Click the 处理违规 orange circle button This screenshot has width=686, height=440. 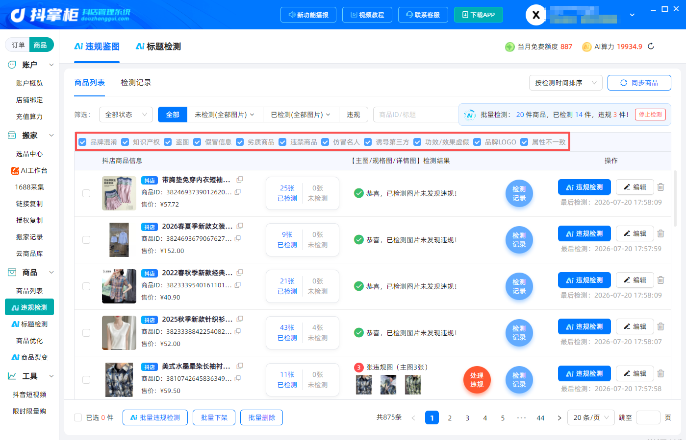pyautogui.click(x=477, y=380)
